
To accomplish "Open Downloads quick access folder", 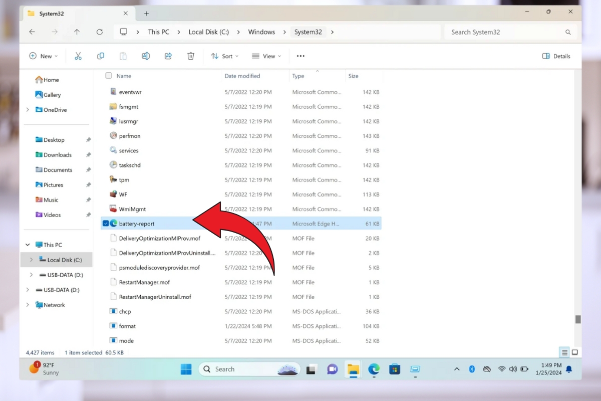I will tap(54, 155).
